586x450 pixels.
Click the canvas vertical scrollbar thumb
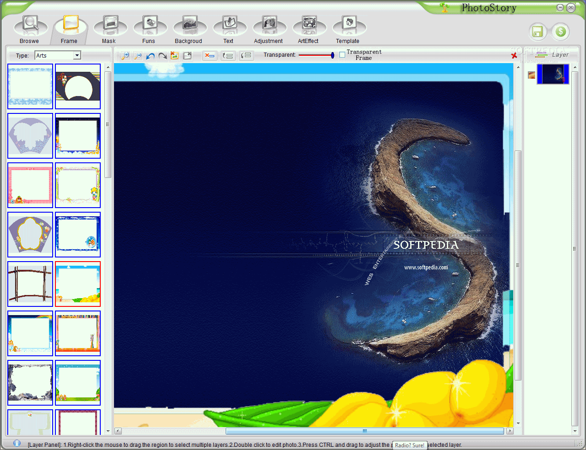click(x=518, y=265)
